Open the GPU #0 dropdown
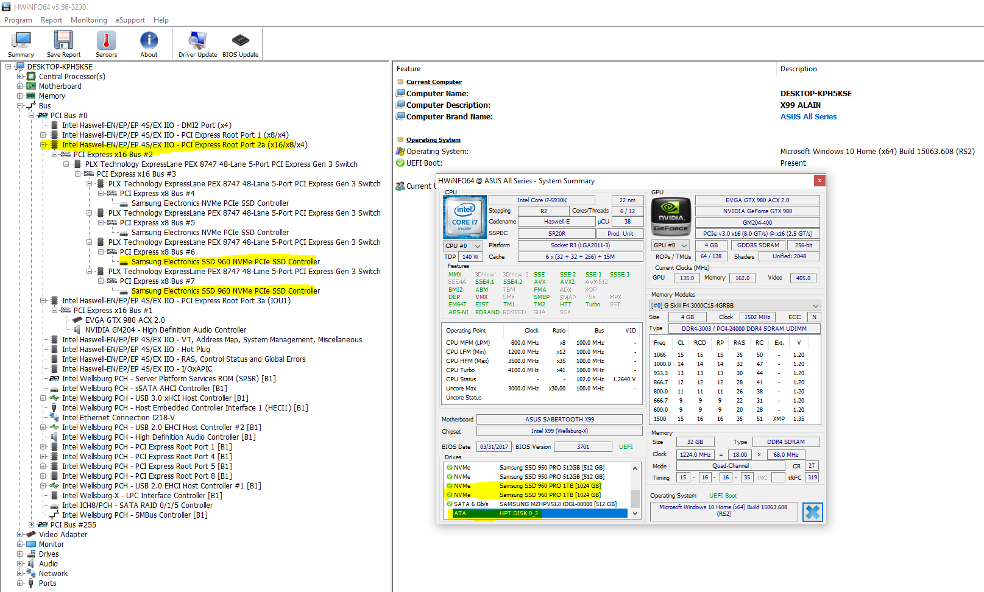This screenshot has height=592, width=984. pos(671,245)
